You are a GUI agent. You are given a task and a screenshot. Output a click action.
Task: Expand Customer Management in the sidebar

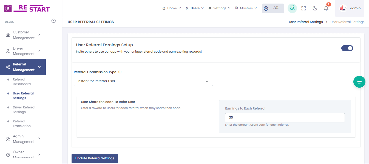tap(23, 35)
